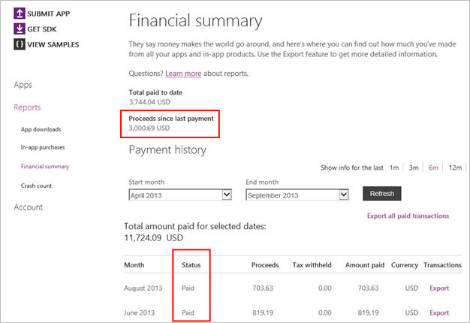Follow the Learn more link
Image resolution: width=470 pixels, height=323 pixels.
coord(183,74)
